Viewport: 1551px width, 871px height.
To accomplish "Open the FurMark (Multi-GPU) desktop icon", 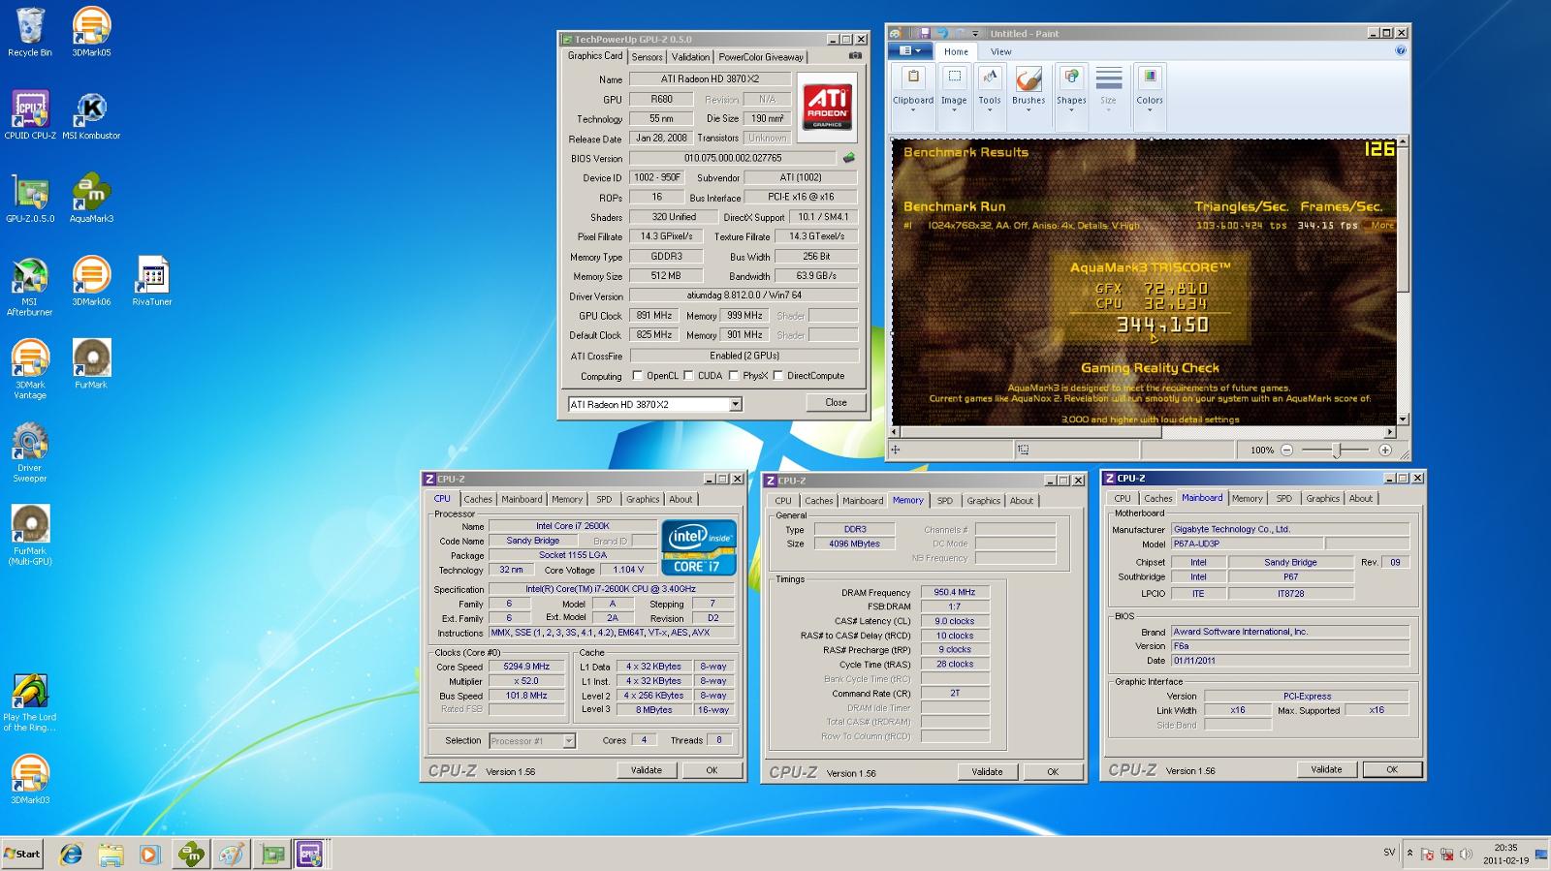I will pyautogui.click(x=30, y=536).
